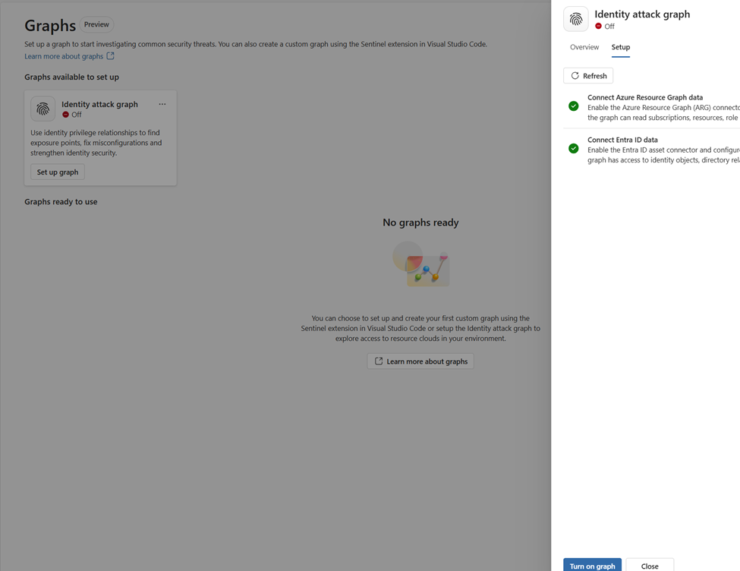The width and height of the screenshot is (740, 571).
Task: Click the green check beside Connect Azure Resource Graph data
Action: click(574, 106)
